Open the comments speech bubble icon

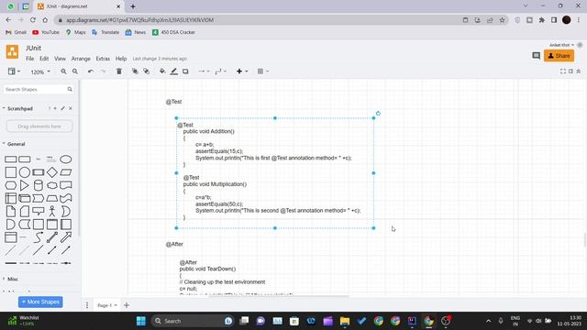536,56
